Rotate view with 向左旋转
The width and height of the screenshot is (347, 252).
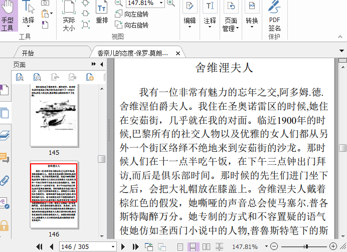click(x=132, y=14)
